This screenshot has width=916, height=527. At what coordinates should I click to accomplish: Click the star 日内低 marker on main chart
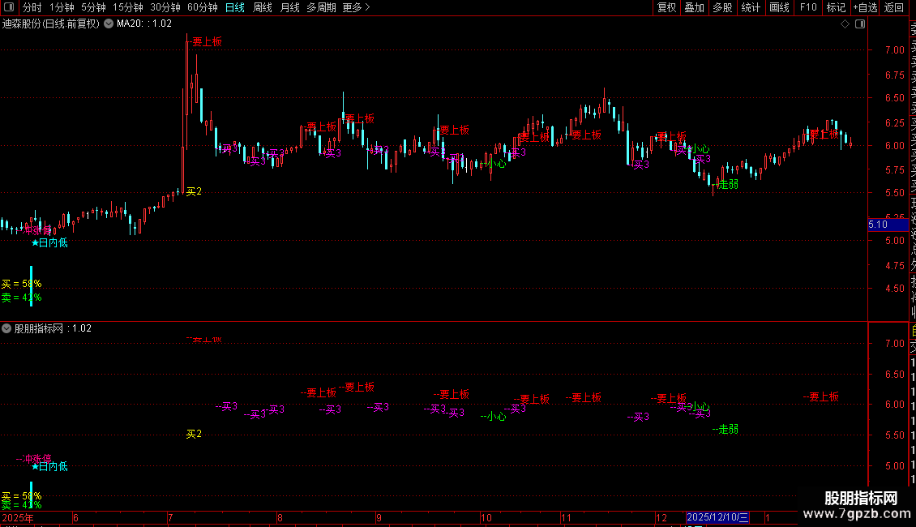pyautogui.click(x=49, y=242)
